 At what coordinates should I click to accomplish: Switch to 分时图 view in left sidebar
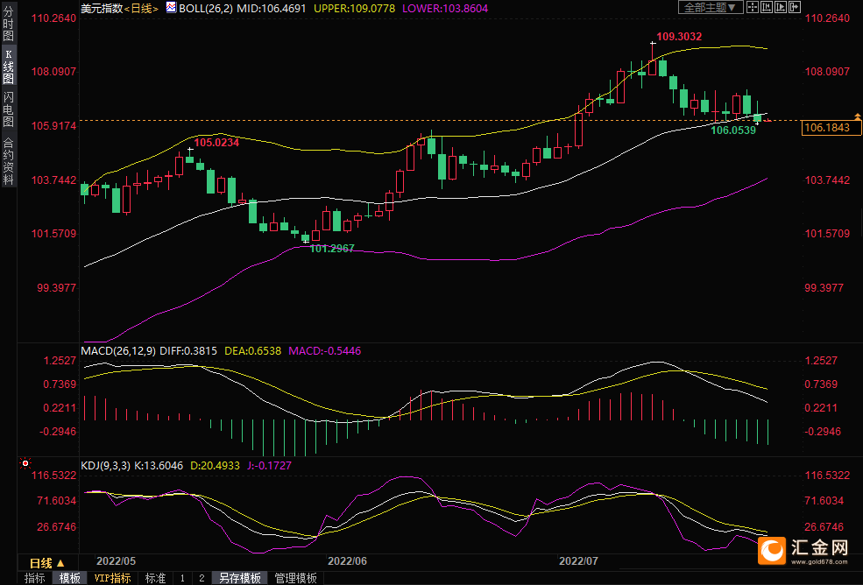click(8, 23)
